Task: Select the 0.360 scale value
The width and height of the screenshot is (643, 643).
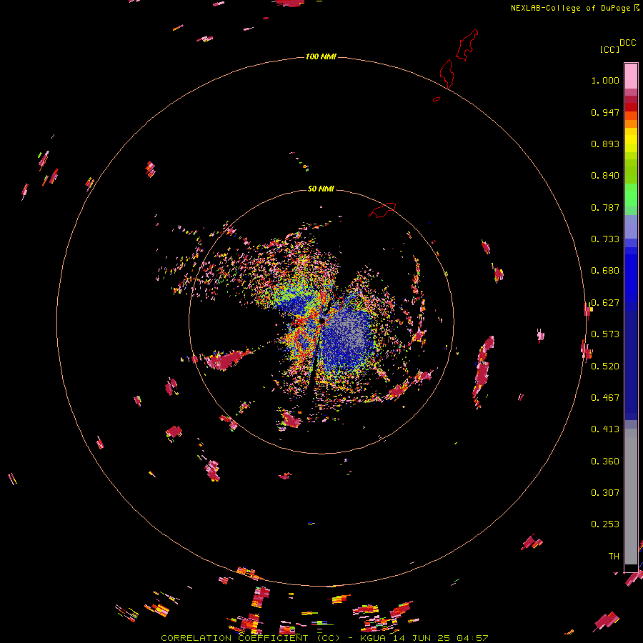Action: coord(605,462)
